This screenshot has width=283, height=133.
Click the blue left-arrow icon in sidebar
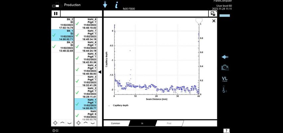(225, 57)
